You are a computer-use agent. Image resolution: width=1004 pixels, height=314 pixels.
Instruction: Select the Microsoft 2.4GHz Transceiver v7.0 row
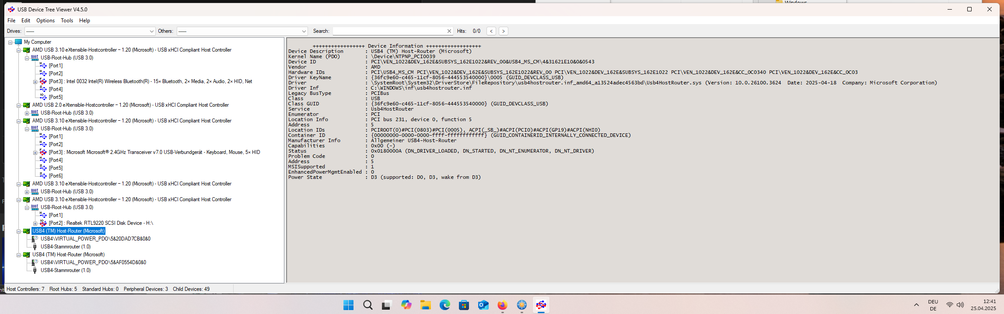(154, 152)
